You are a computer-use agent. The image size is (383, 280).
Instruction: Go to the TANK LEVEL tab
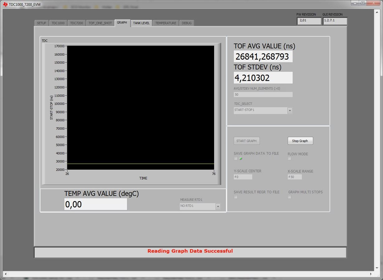tap(141, 23)
